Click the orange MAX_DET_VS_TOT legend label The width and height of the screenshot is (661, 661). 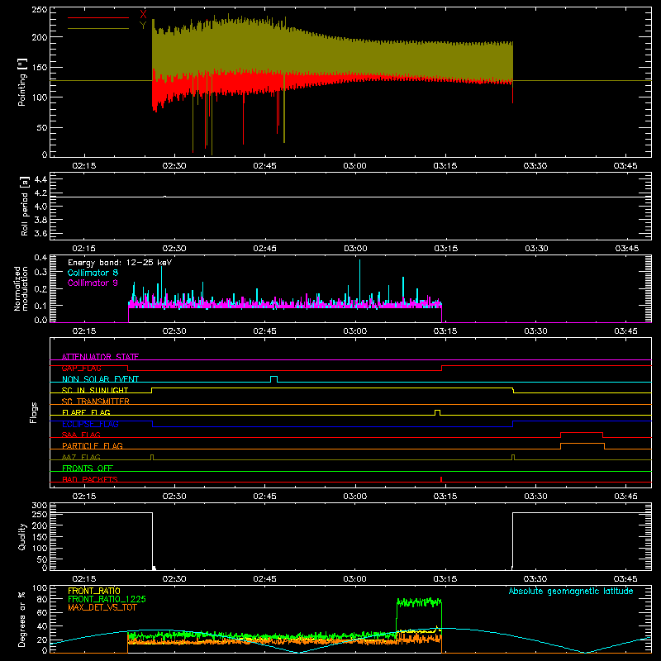tap(102, 607)
